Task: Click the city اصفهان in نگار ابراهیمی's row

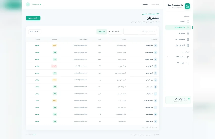Action: pos(99,107)
